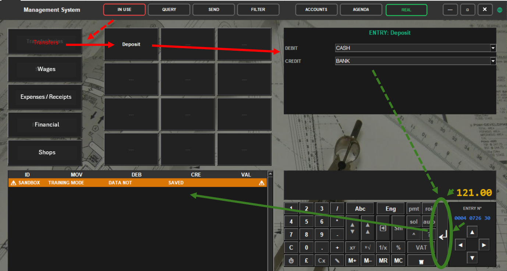Click the percent key

coord(398,247)
